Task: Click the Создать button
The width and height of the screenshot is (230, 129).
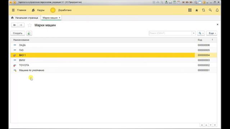Action: 18,33
